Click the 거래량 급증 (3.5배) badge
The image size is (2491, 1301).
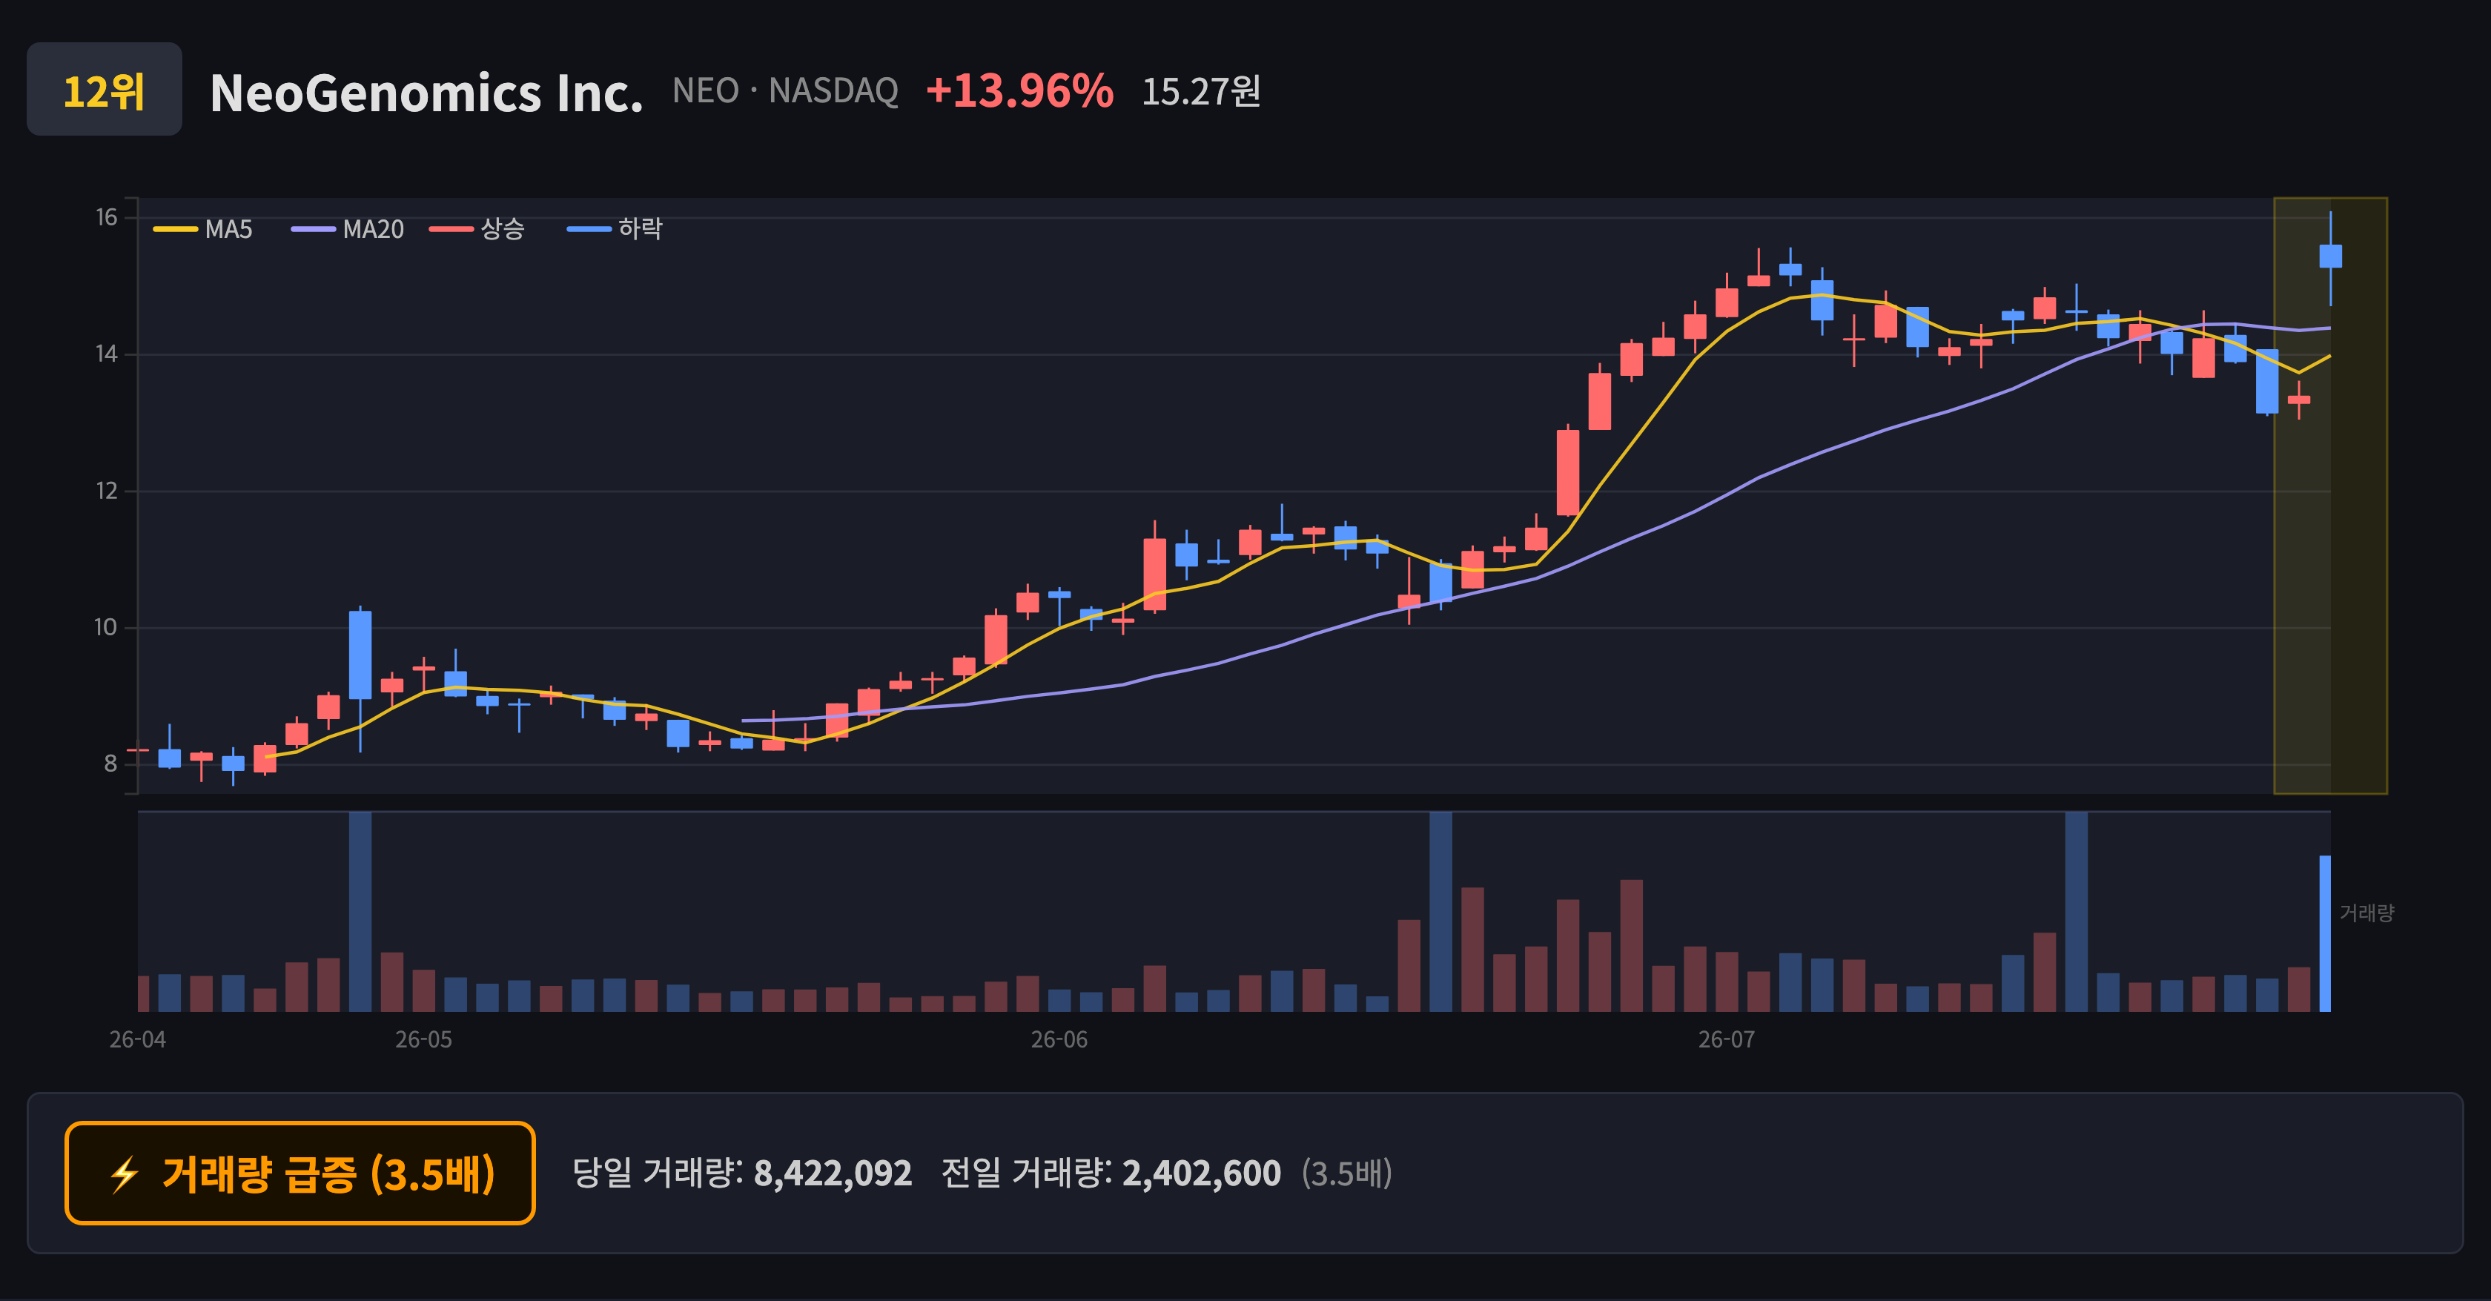coord(300,1173)
